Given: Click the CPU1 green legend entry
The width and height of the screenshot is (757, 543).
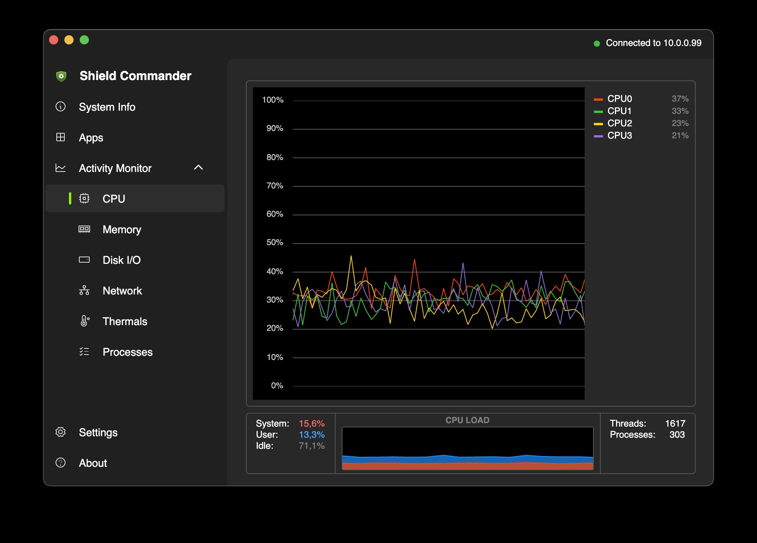Looking at the screenshot, I should pos(619,111).
